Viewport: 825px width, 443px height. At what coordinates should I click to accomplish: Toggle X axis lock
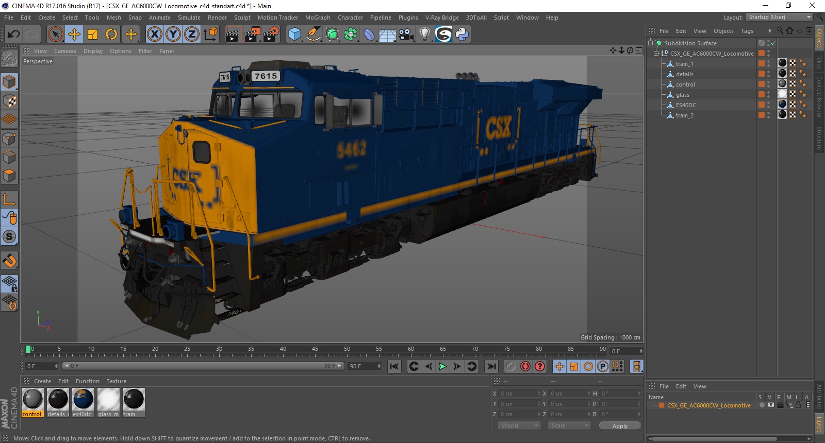point(154,35)
